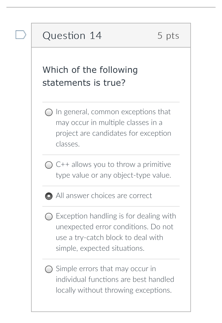222x323 pixels.
Task: Click 'locally without throwing exceptions.' answer line
Action: coord(113,290)
